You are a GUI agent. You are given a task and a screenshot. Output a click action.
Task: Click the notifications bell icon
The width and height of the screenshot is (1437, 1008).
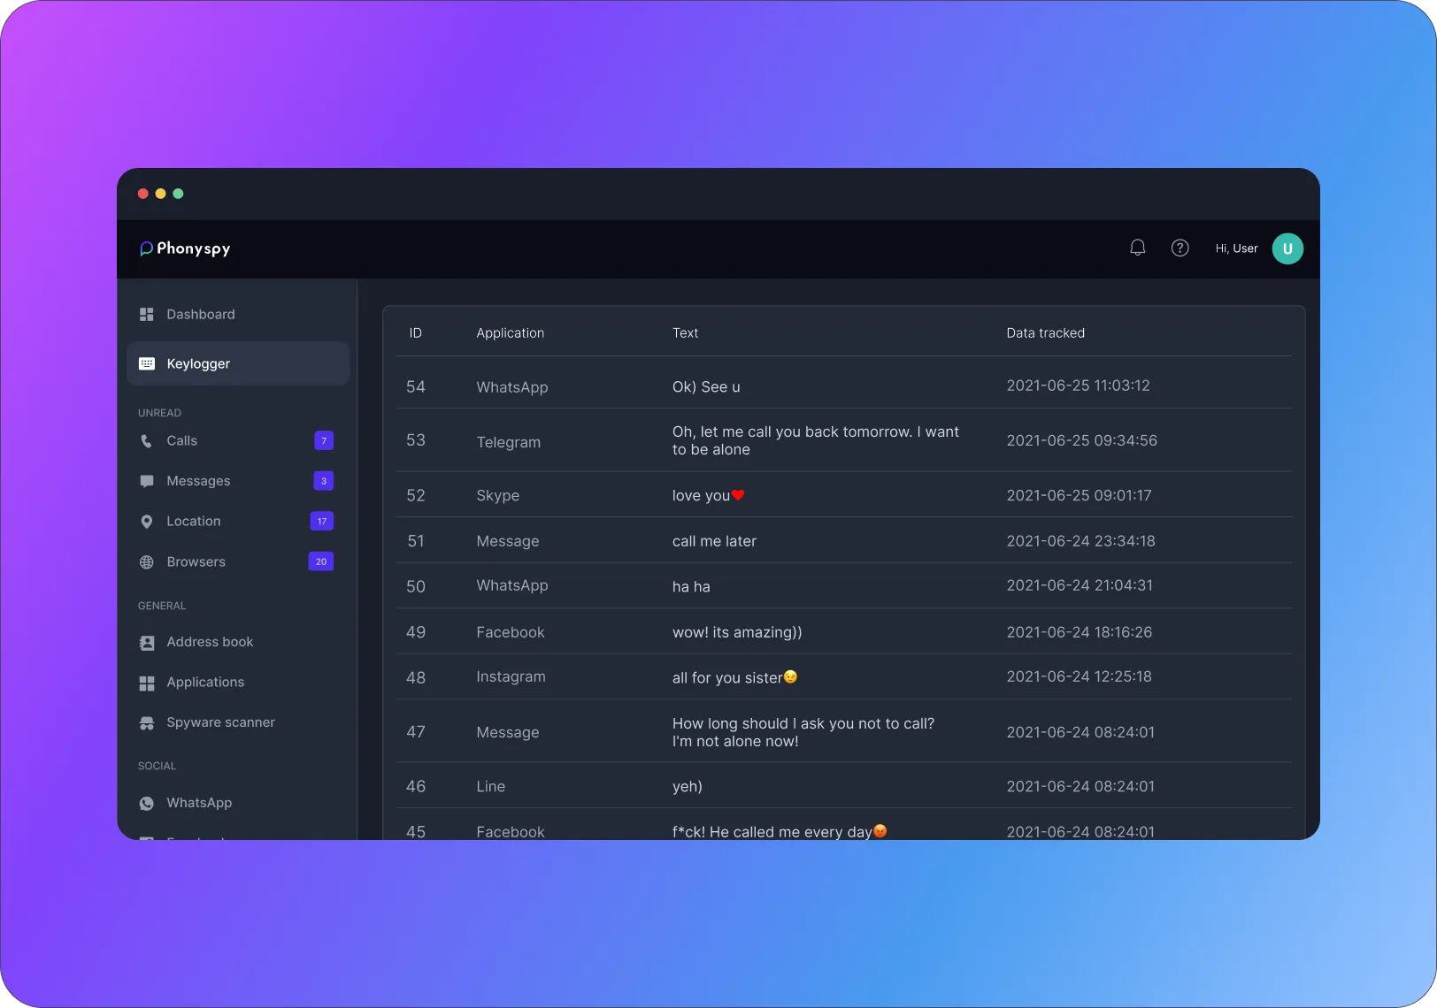[1138, 248]
